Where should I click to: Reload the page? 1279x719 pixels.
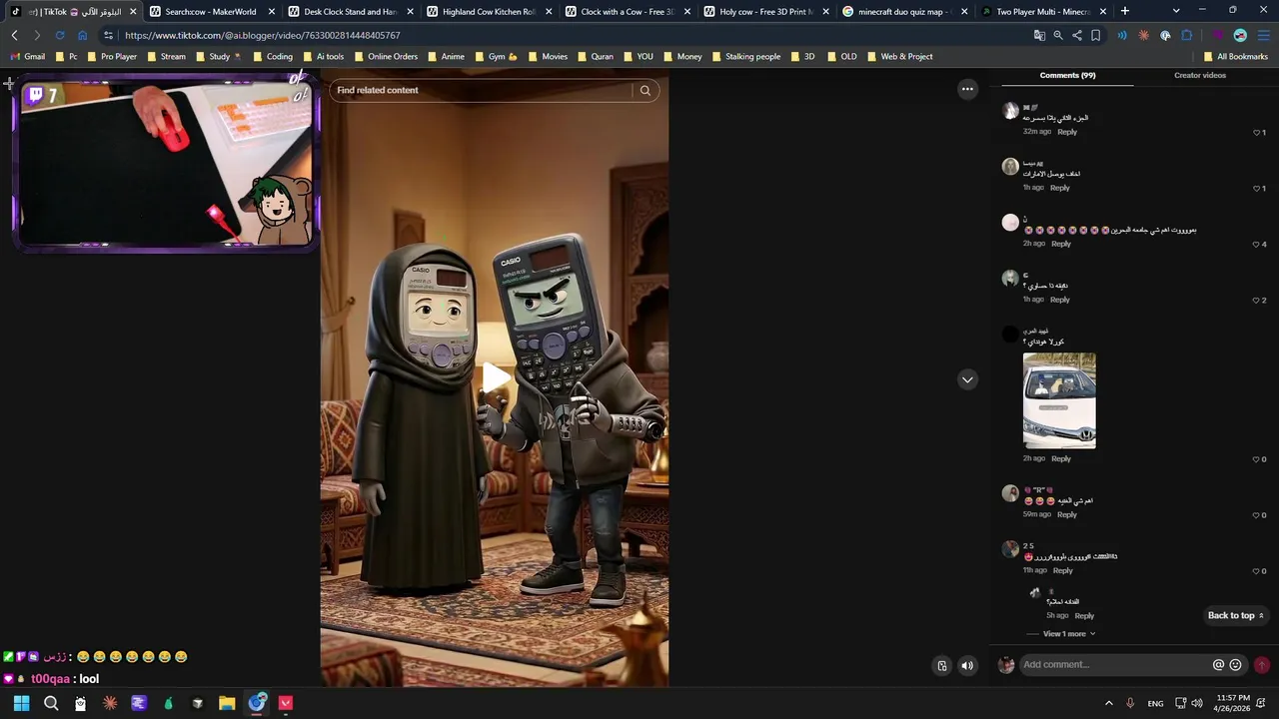[60, 35]
